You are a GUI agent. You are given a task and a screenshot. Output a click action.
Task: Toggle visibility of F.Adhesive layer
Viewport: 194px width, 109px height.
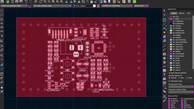tap(174, 21)
